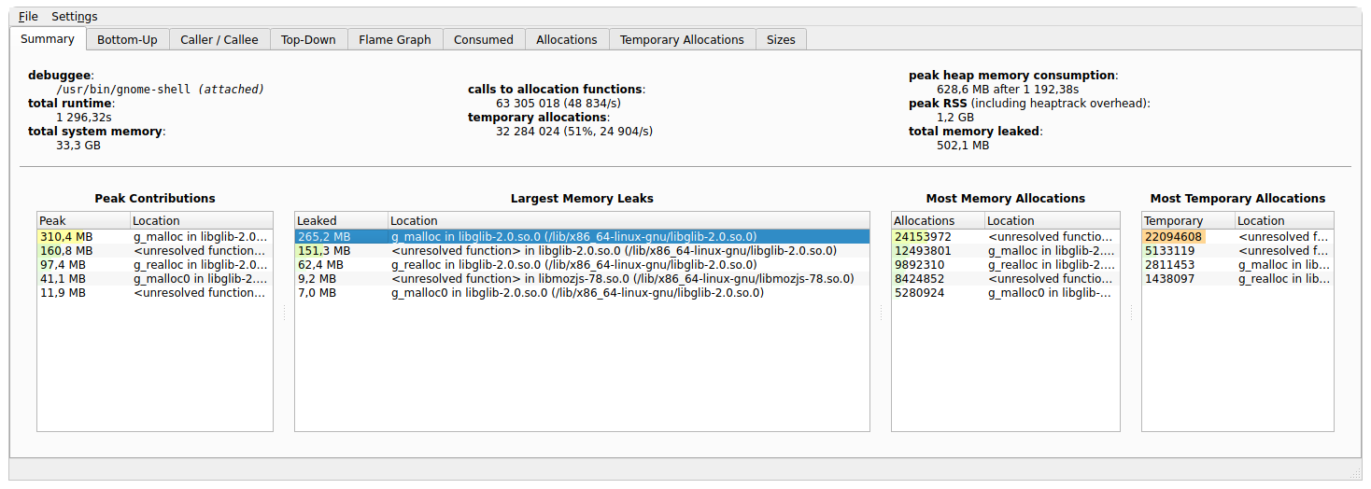Open the Temporary Allocations tab

682,39
